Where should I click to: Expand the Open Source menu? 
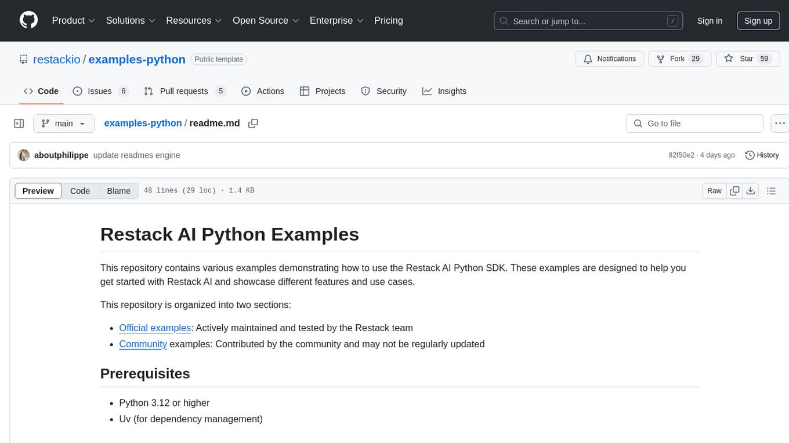[266, 20]
